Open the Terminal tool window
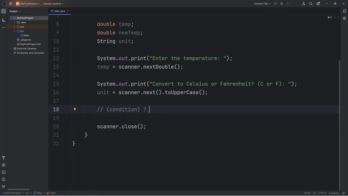 coord(4,172)
